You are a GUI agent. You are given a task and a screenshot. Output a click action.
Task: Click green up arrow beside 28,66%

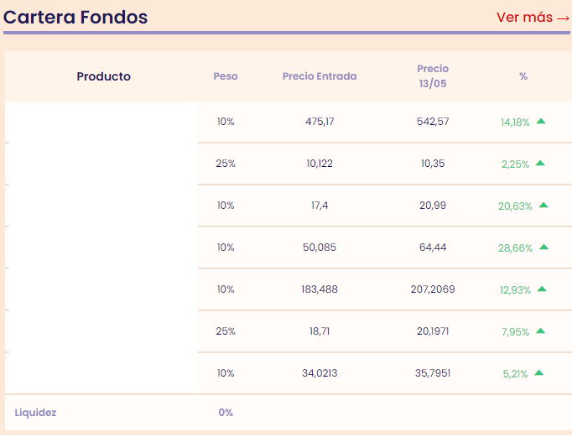click(x=543, y=247)
